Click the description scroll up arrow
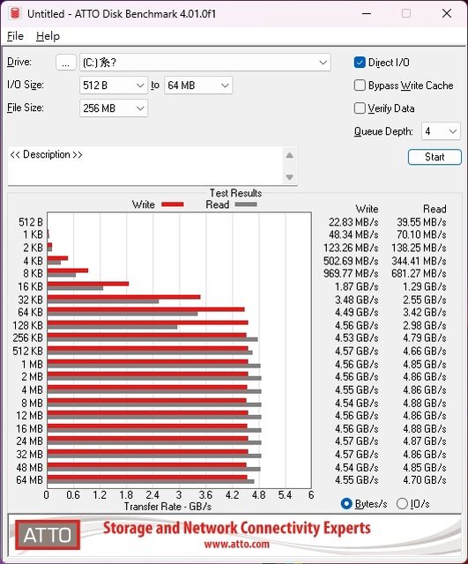The width and height of the screenshot is (468, 564). 290,155
